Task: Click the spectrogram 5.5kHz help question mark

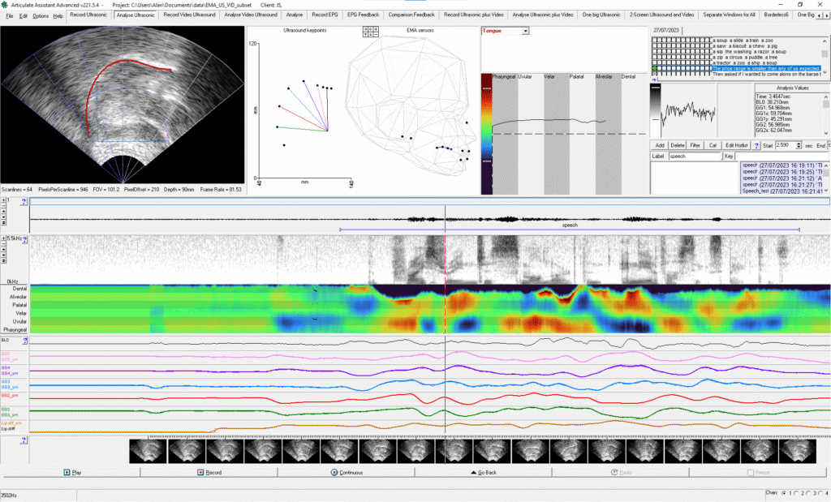Action: [24, 239]
